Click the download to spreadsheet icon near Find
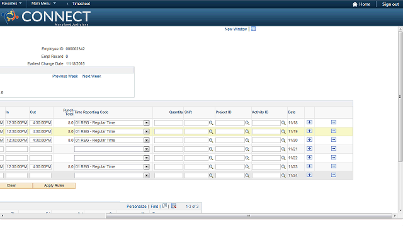403x226 pixels. click(x=174, y=206)
